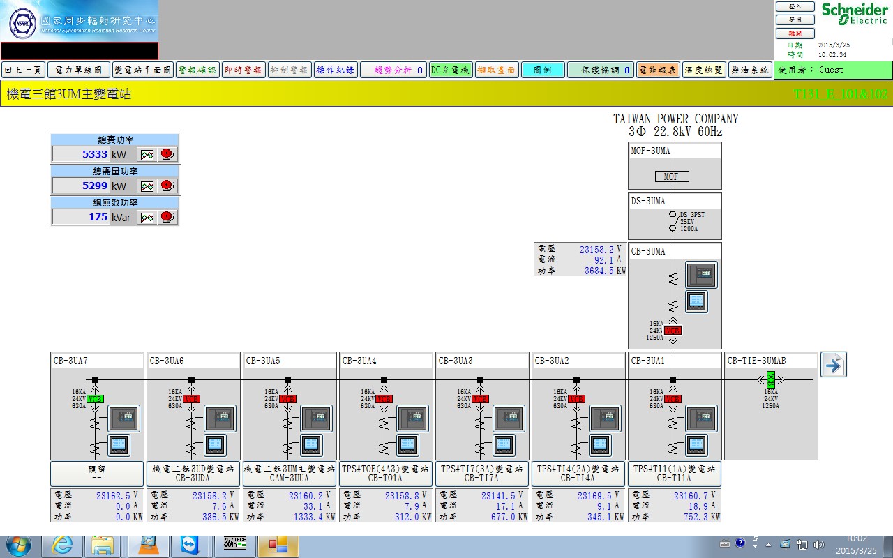Open power meter icon in CB-3UA4
This screenshot has width=893, height=558.
(408, 444)
